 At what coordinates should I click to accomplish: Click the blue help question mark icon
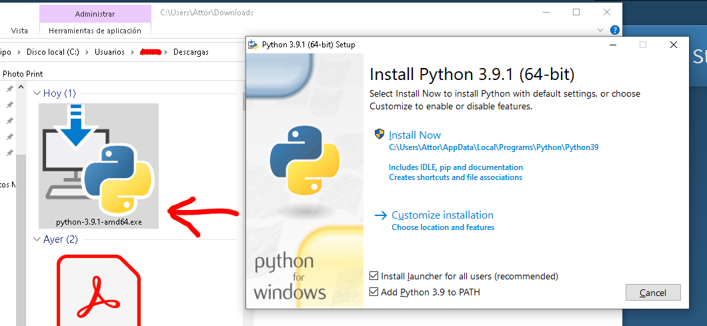click(615, 30)
